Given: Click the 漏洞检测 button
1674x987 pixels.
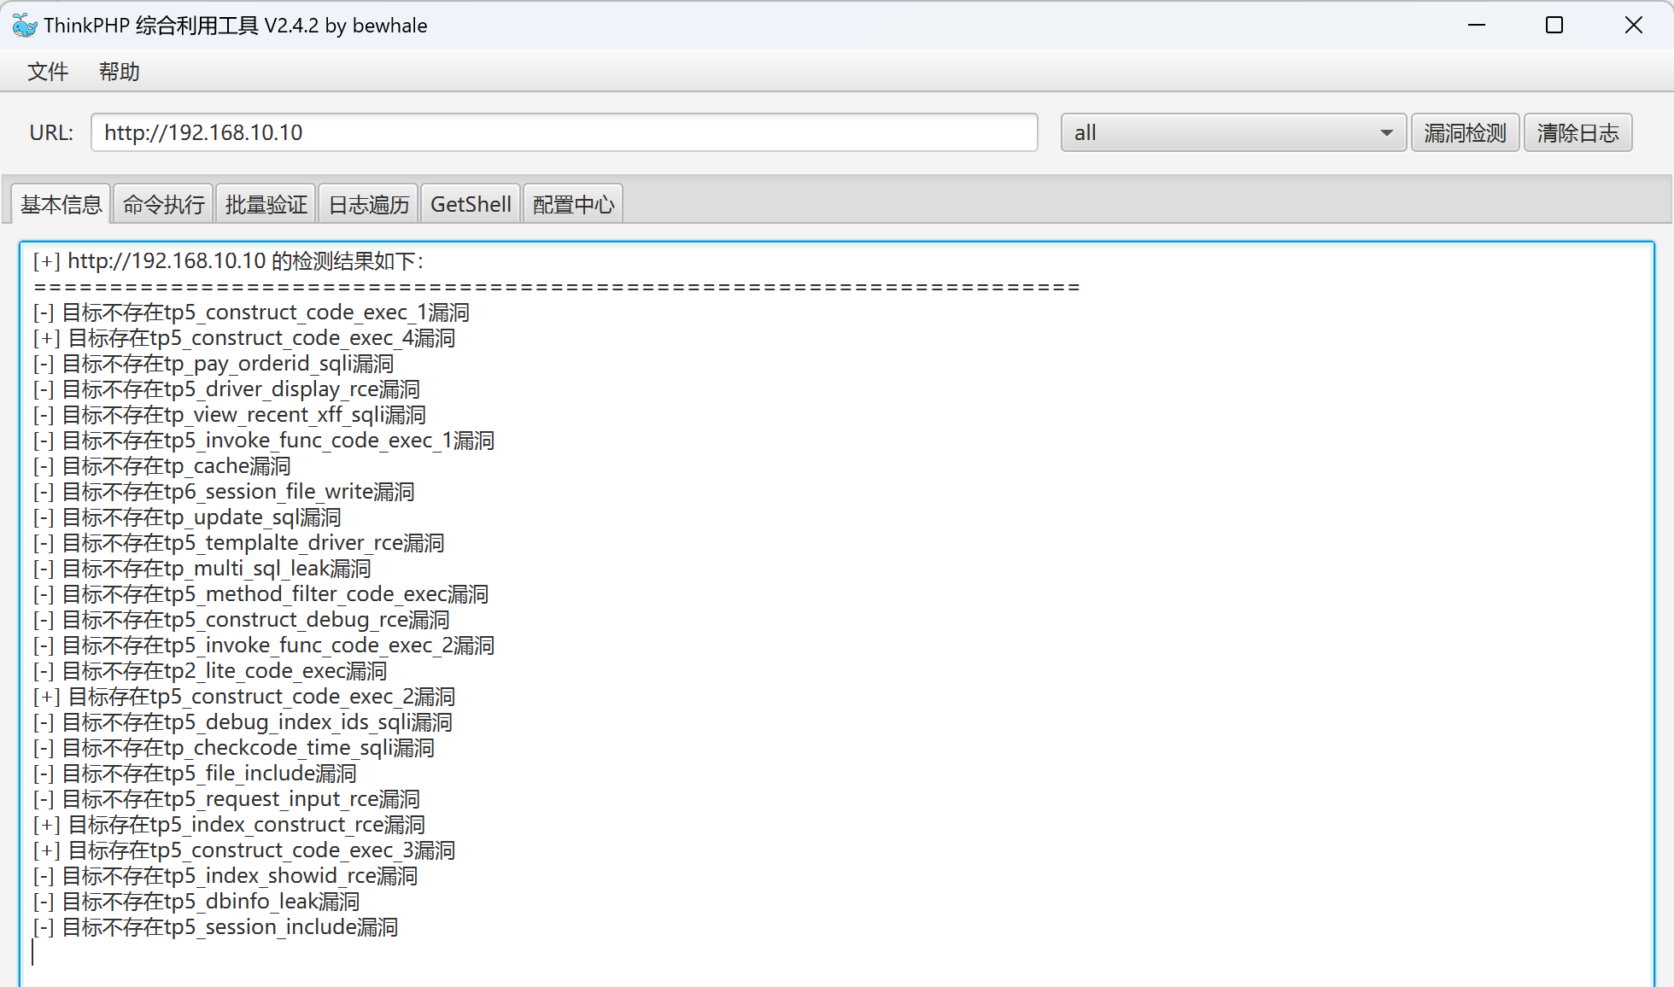Looking at the screenshot, I should (1465, 133).
